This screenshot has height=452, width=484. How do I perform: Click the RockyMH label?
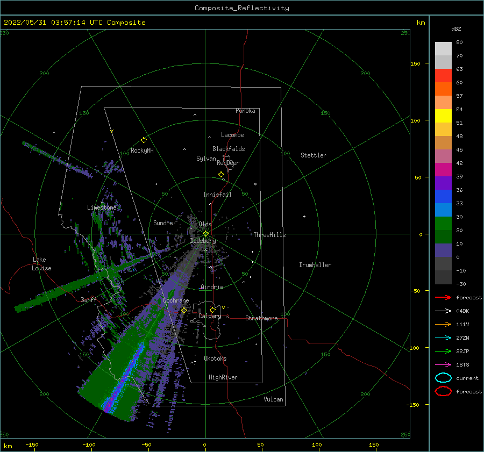[x=142, y=150]
